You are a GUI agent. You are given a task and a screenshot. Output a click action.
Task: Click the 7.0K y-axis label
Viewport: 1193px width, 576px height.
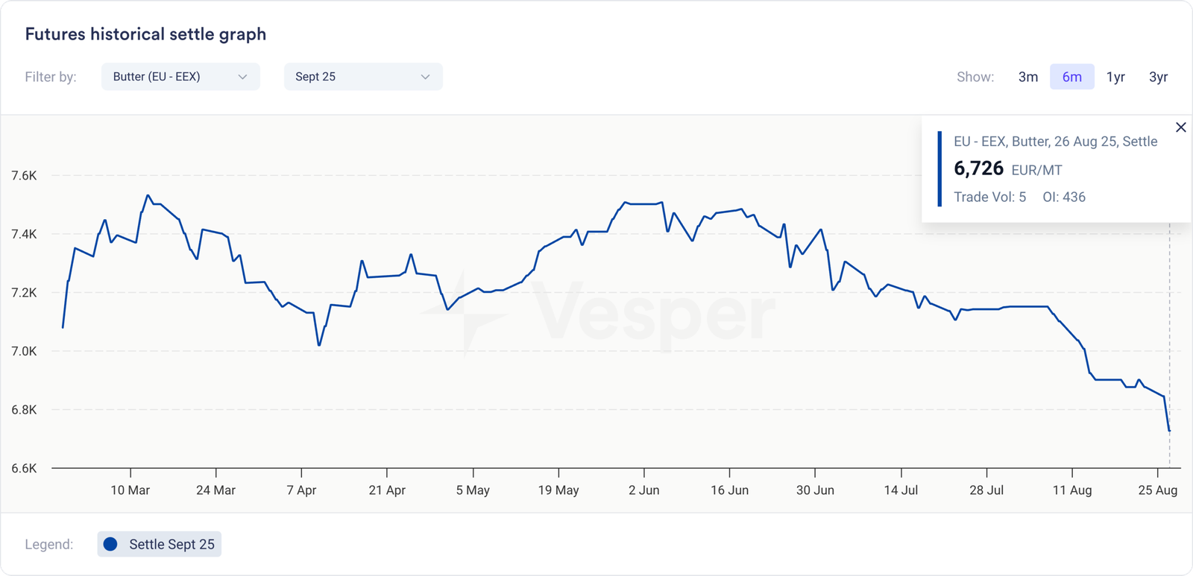tap(24, 351)
